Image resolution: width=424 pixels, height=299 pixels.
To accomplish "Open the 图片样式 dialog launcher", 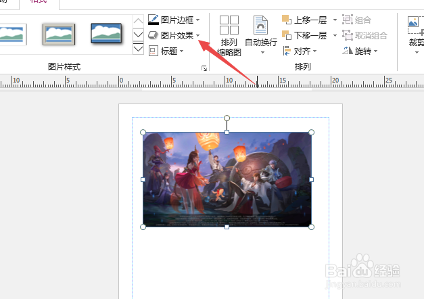I will coord(204,68).
